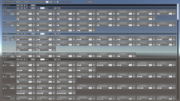Click the small up arrow on Grass Step Med
This screenshot has height=101, width=180.
[38, 11]
